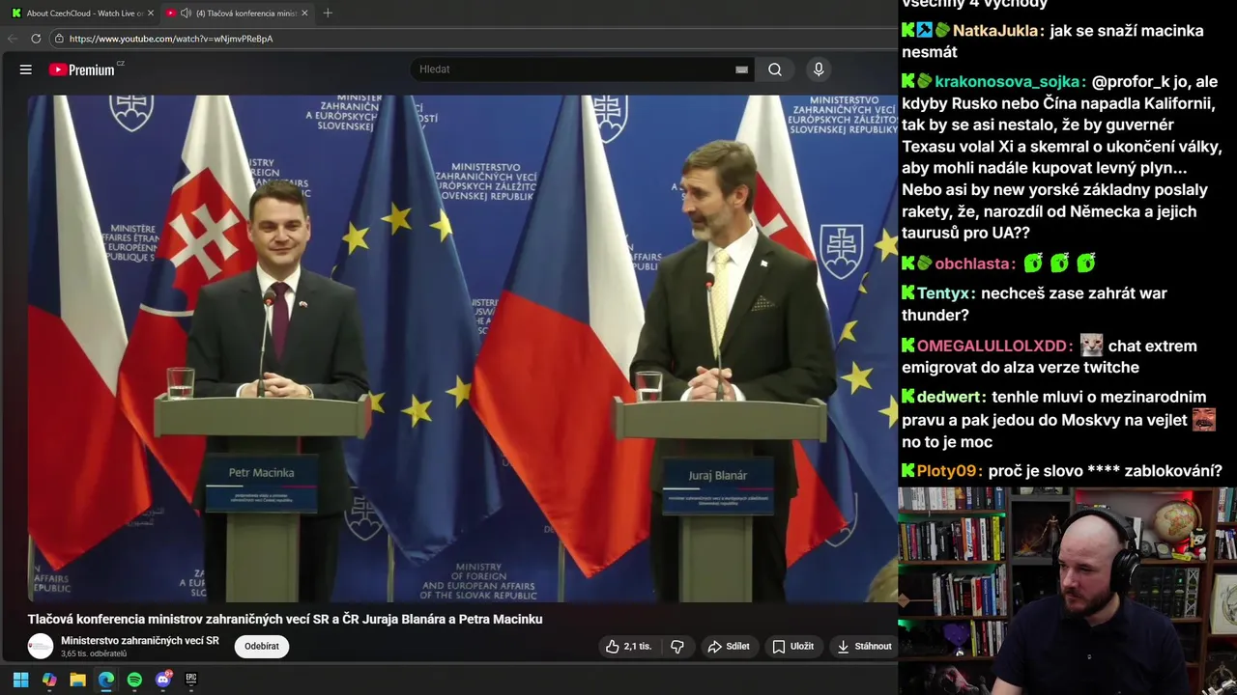Open the YouTube hamburger guide menu
Screen dimensions: 1237x695
coord(26,69)
